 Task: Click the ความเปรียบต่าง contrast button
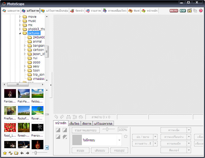[174, 137]
